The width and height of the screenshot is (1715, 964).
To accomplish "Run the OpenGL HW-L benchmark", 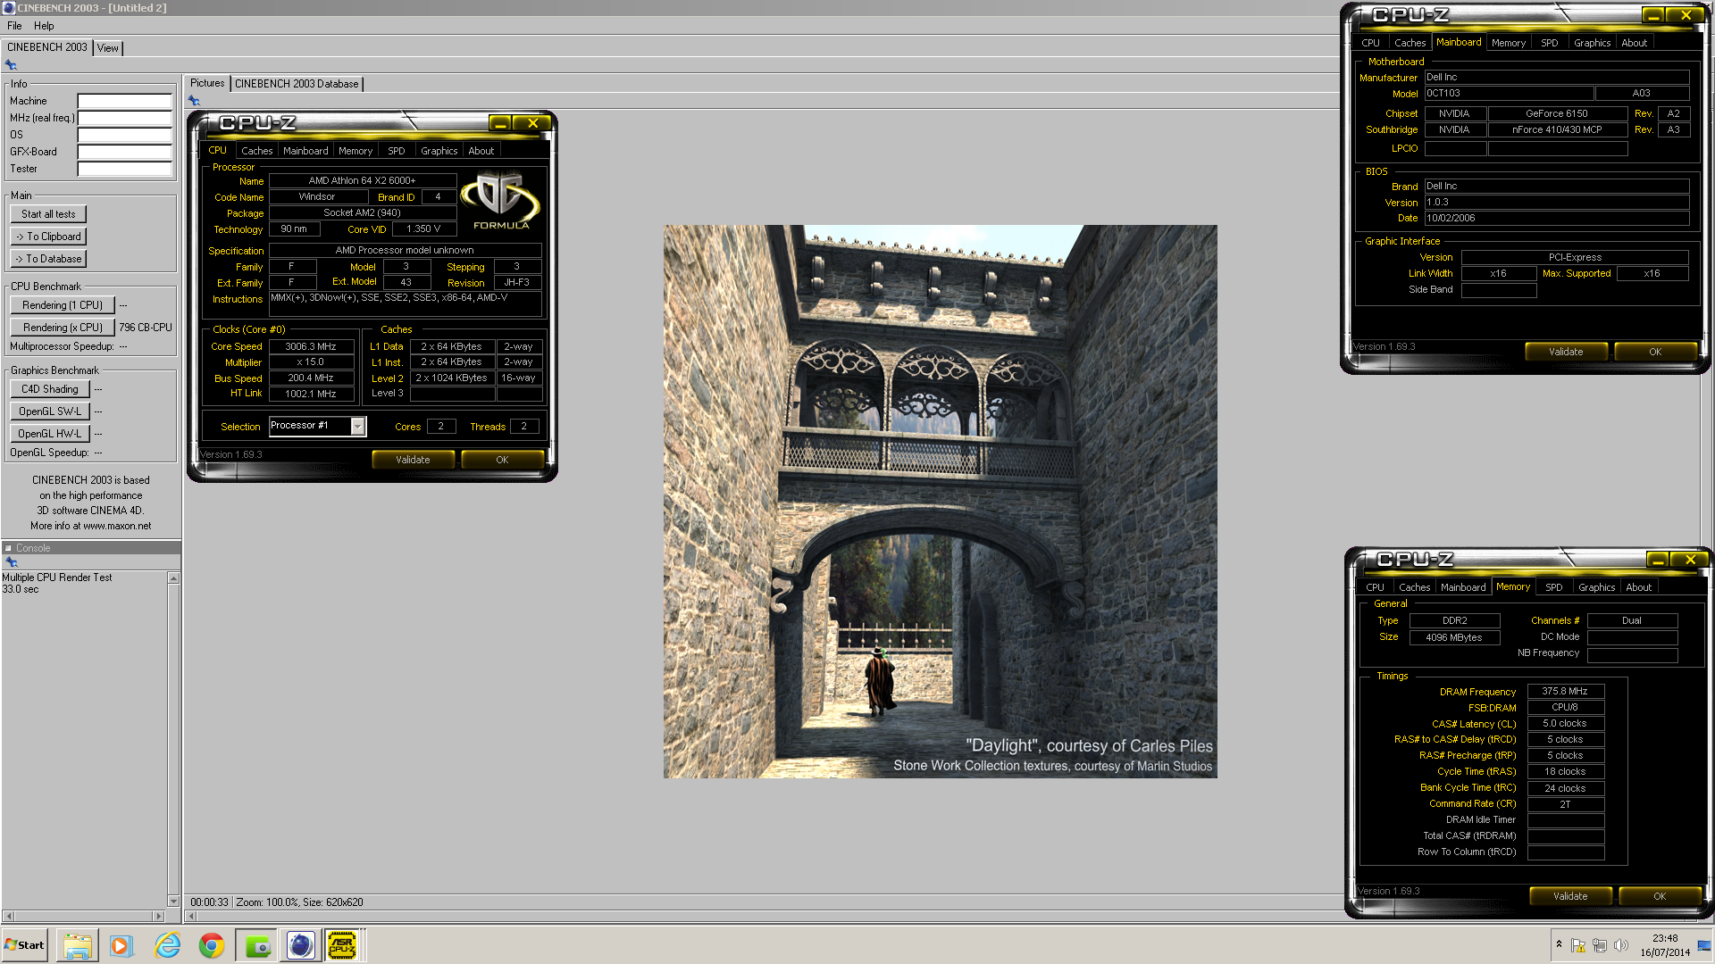I will tap(50, 434).
